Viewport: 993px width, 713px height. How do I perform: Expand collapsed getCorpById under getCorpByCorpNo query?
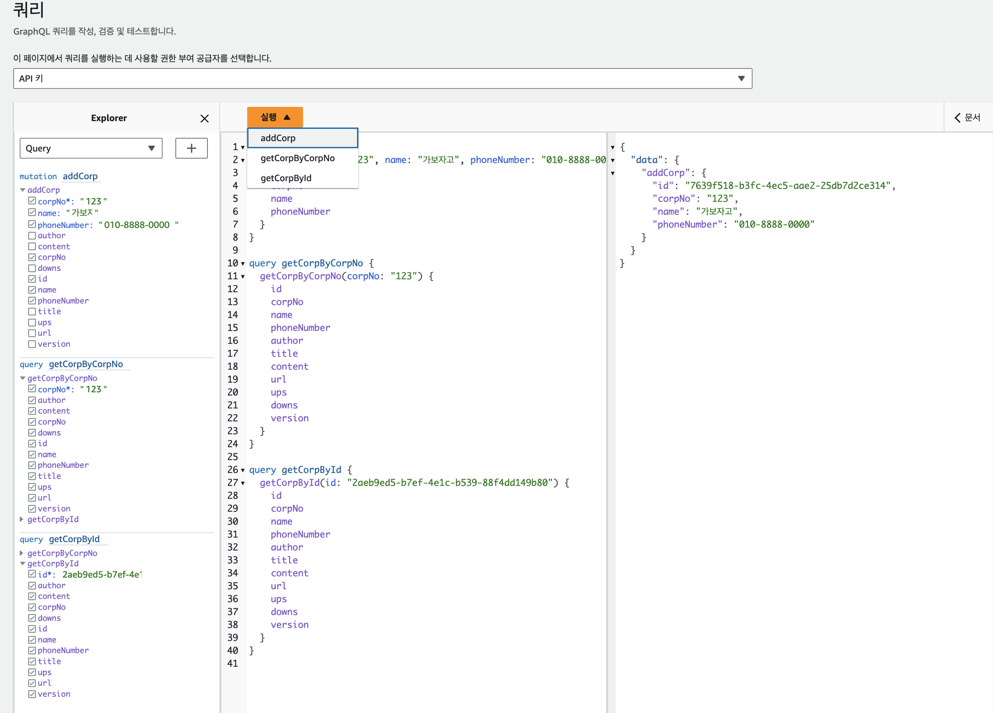[21, 519]
